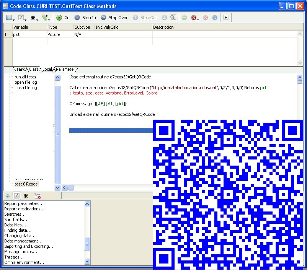The height and width of the screenshot is (270, 307).
Task: Open the dropdown arrow beside Modify pencil icon
Action: [25, 20]
